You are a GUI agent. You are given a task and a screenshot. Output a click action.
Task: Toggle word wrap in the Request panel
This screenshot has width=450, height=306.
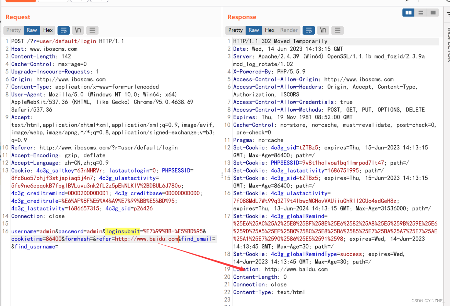pos(63,30)
